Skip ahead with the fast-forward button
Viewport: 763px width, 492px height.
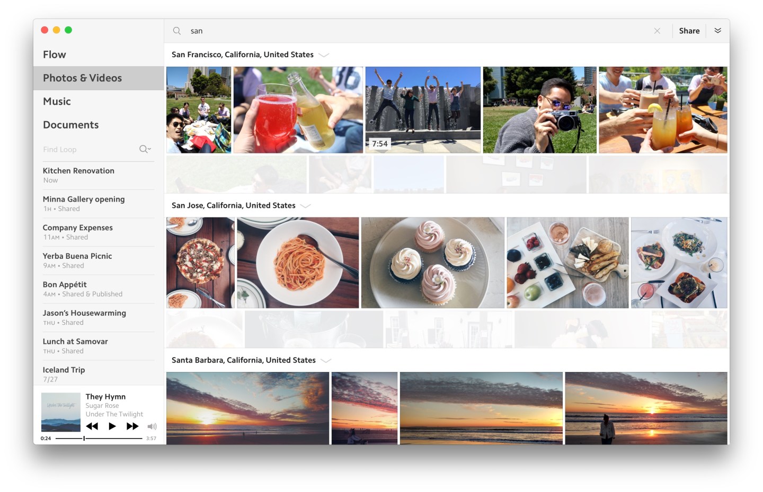click(x=132, y=426)
